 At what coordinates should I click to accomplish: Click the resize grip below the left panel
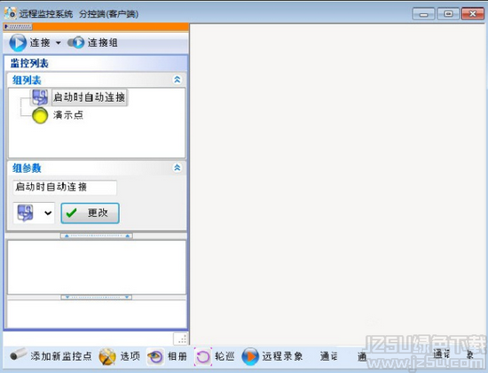[x=180, y=338]
